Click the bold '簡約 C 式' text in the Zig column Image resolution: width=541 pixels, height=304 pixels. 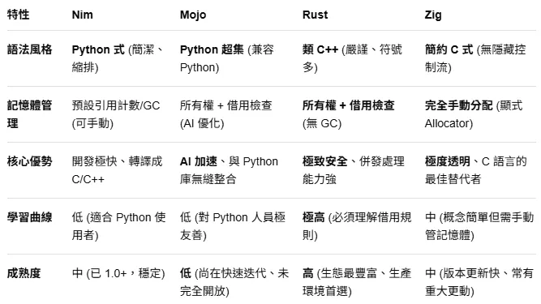click(x=449, y=49)
